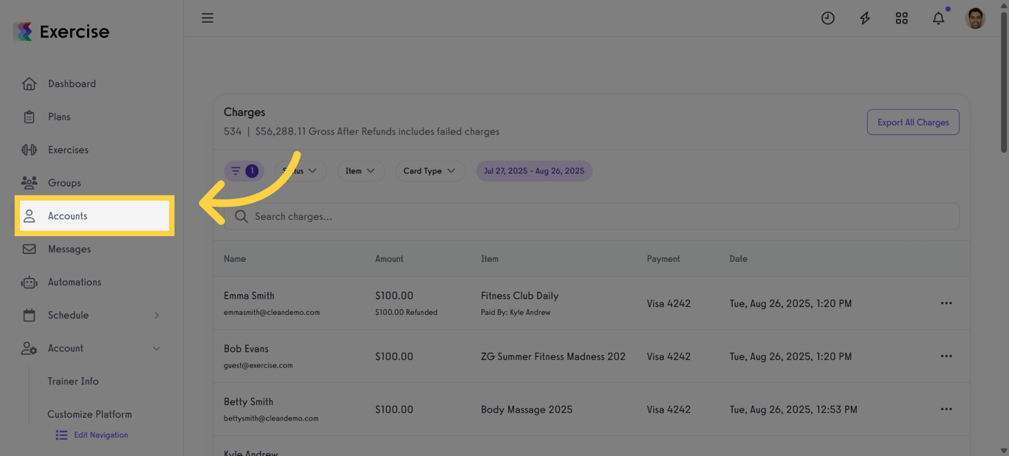Open notifications via the bell icon

(x=938, y=18)
